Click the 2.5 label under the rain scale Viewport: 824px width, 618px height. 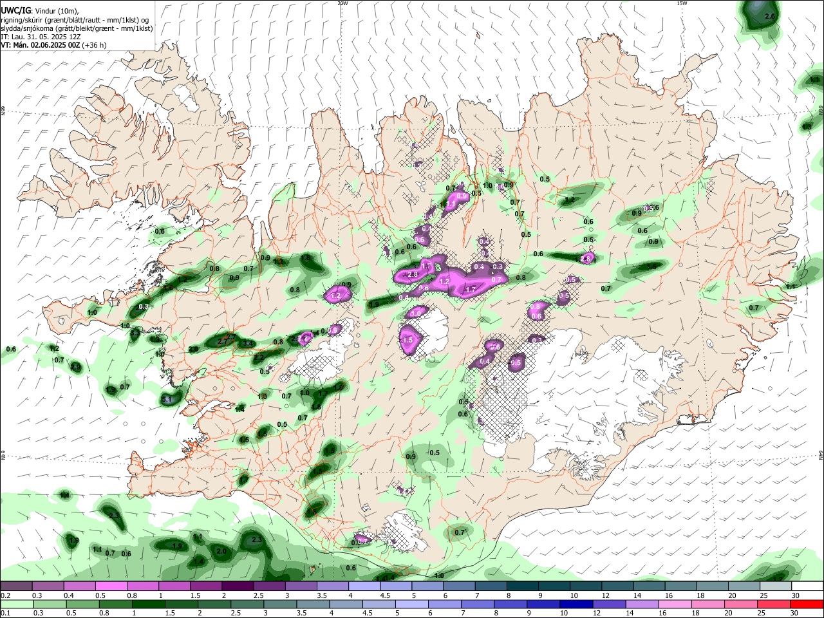click(235, 613)
